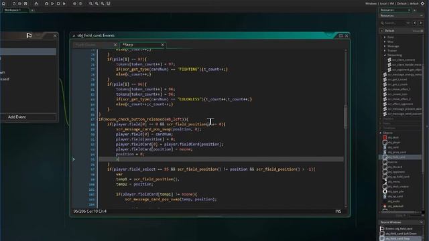Collapse the Objects tree group
This screenshot has width=429, height=241.
tap(381, 133)
